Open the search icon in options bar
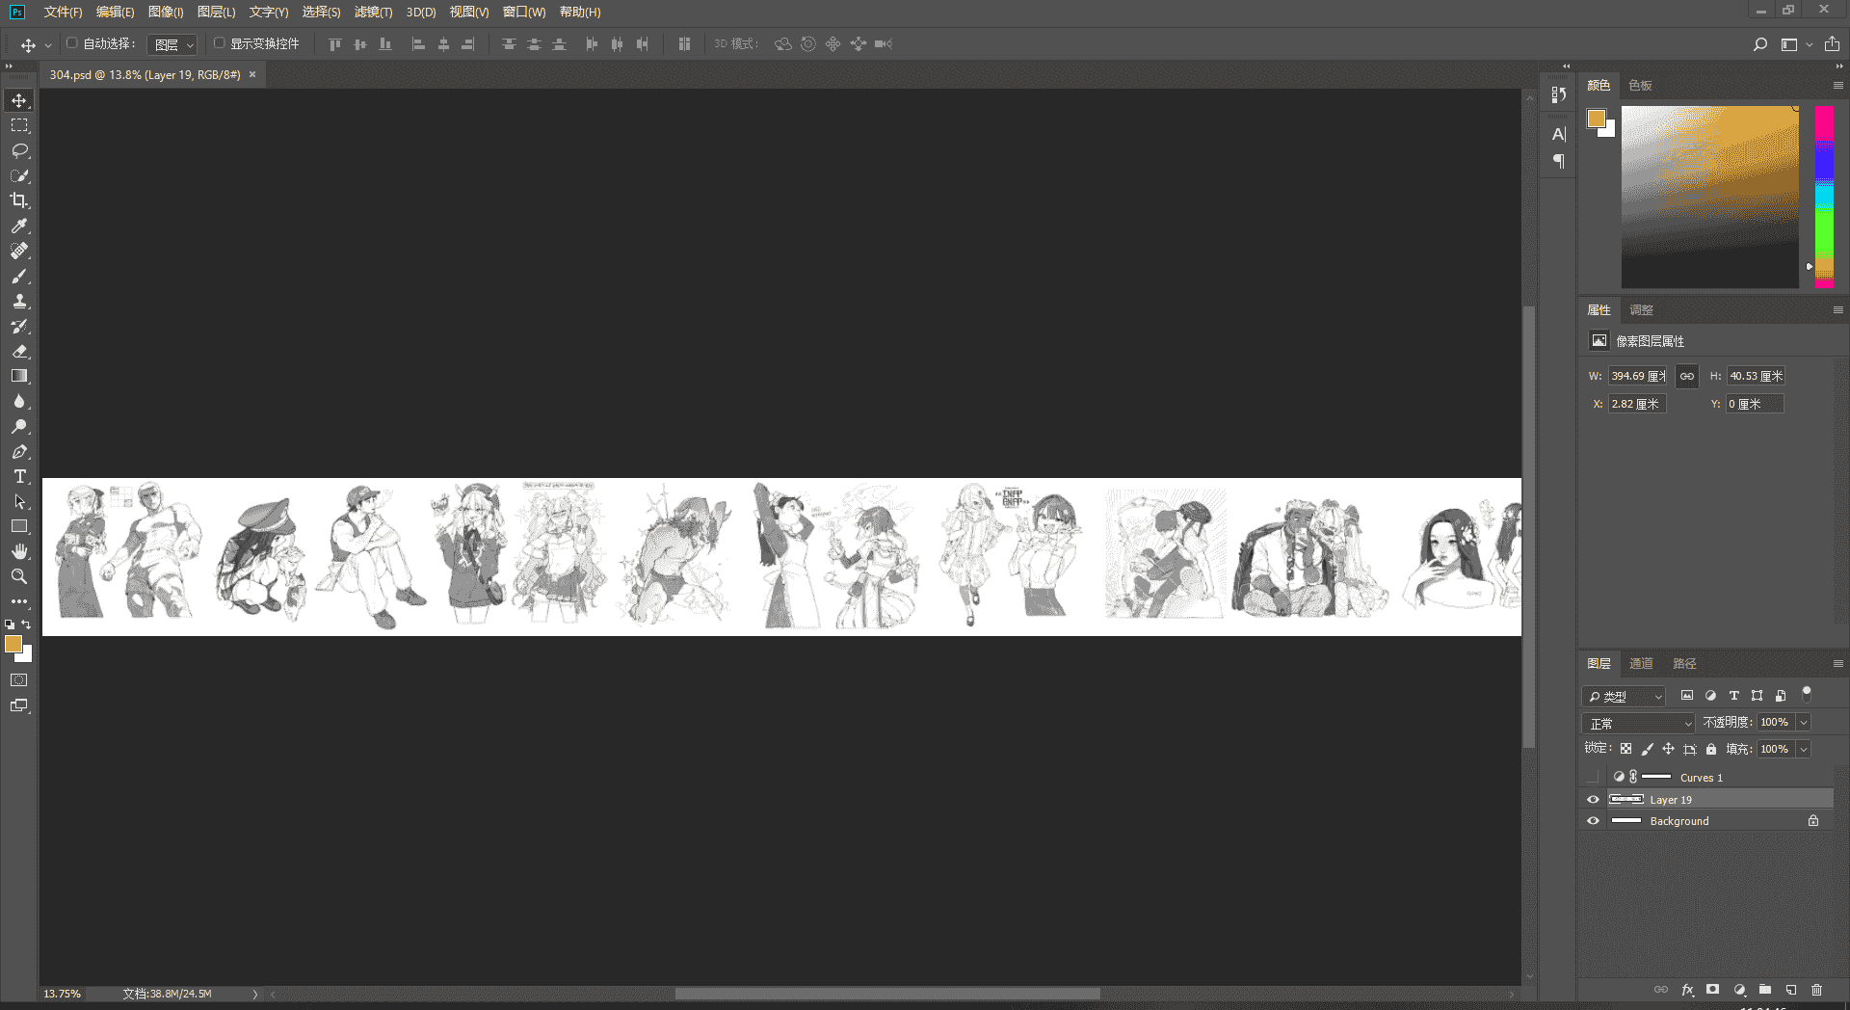 pos(1760,44)
